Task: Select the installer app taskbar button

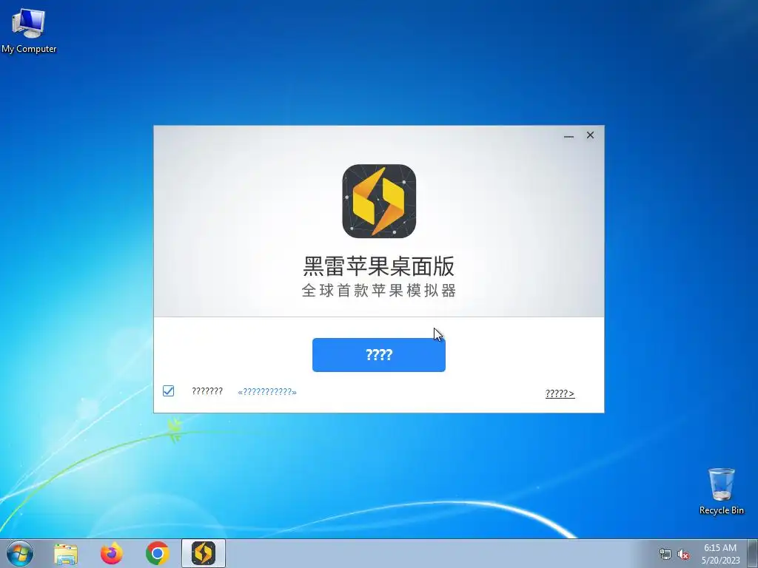Action: [204, 553]
